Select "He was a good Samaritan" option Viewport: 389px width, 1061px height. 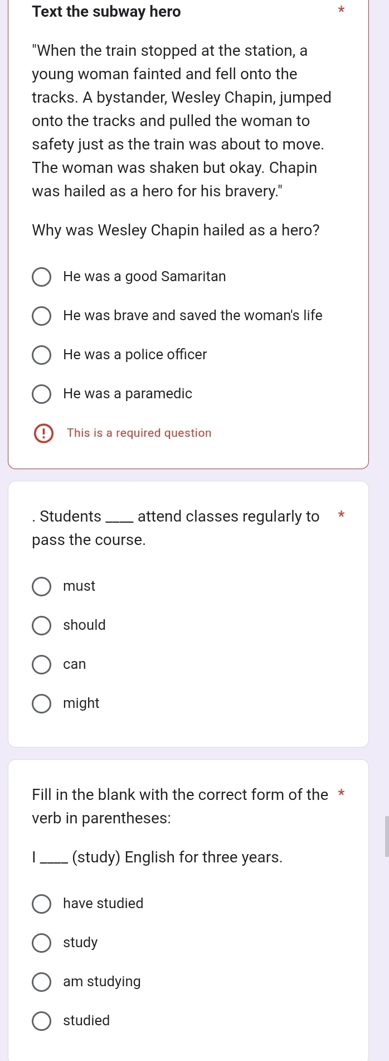pyautogui.click(x=41, y=277)
